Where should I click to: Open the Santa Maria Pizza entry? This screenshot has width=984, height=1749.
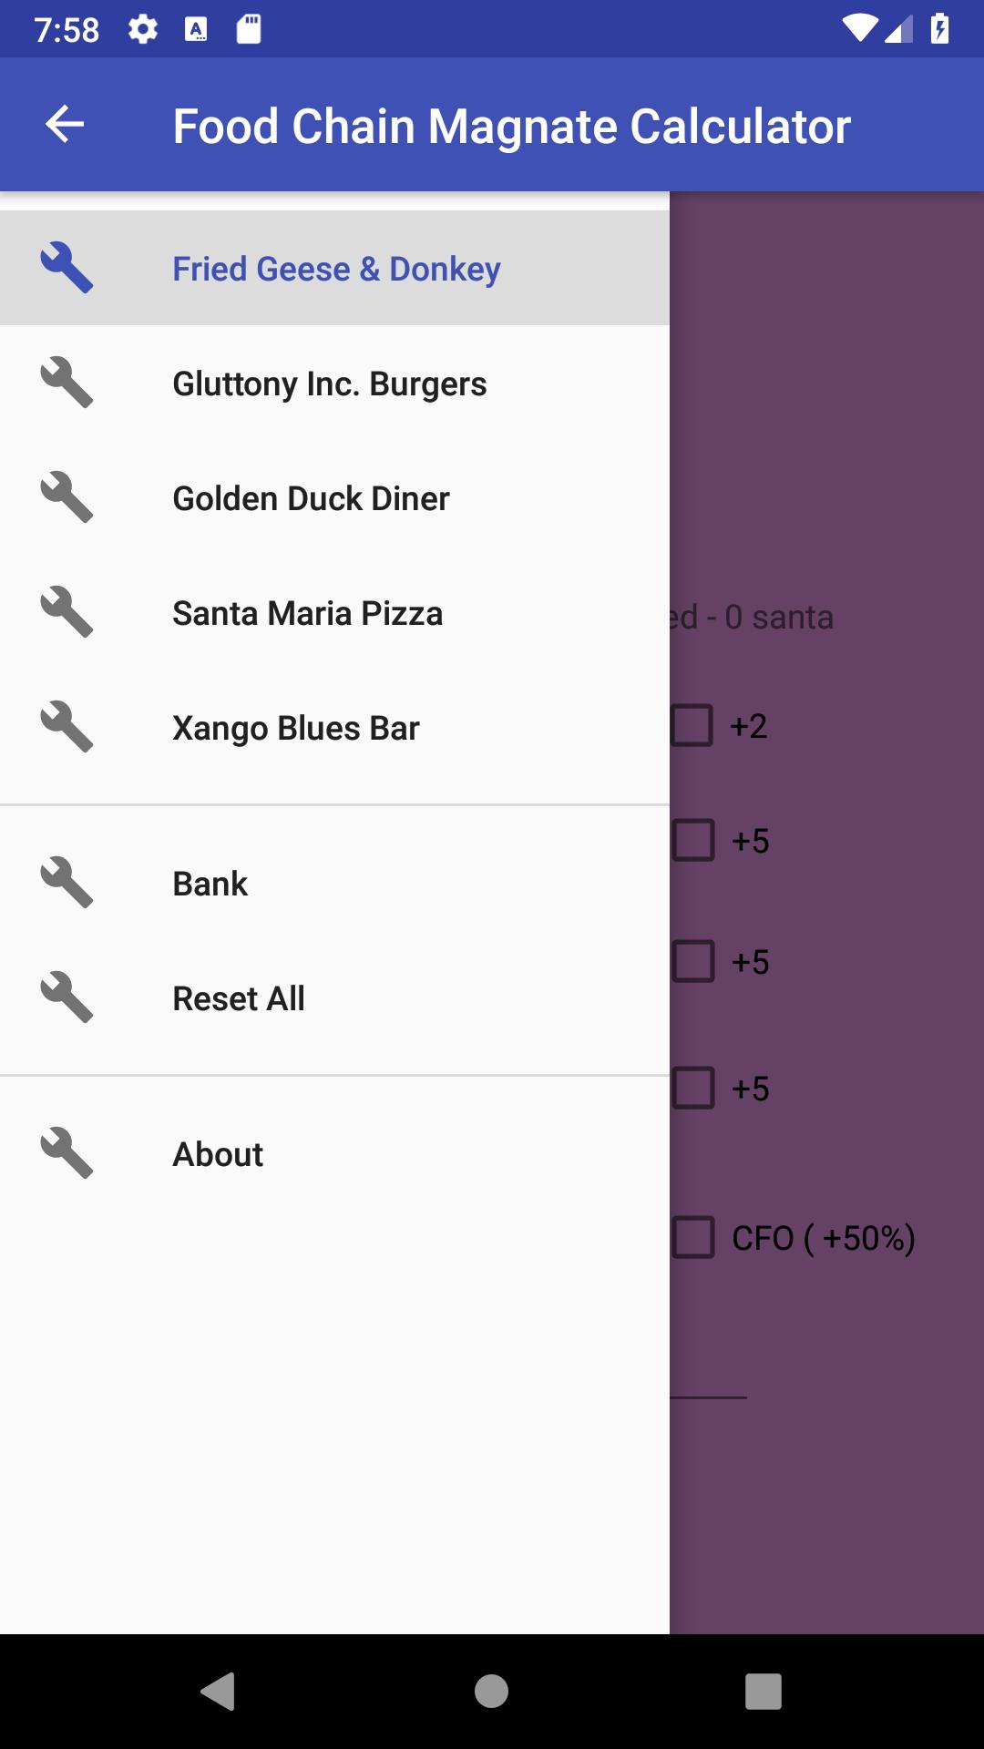click(334, 613)
